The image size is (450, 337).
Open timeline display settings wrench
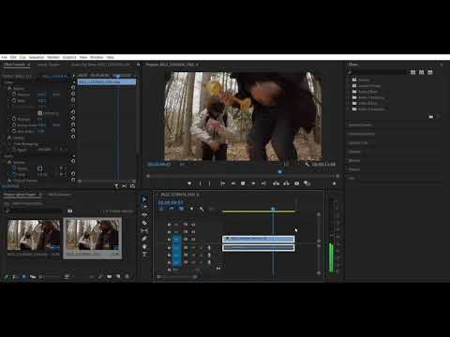click(x=202, y=209)
